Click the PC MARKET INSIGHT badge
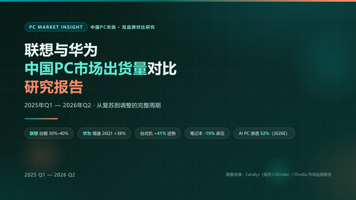Image resolution: width=356 pixels, height=200 pixels. point(56,27)
